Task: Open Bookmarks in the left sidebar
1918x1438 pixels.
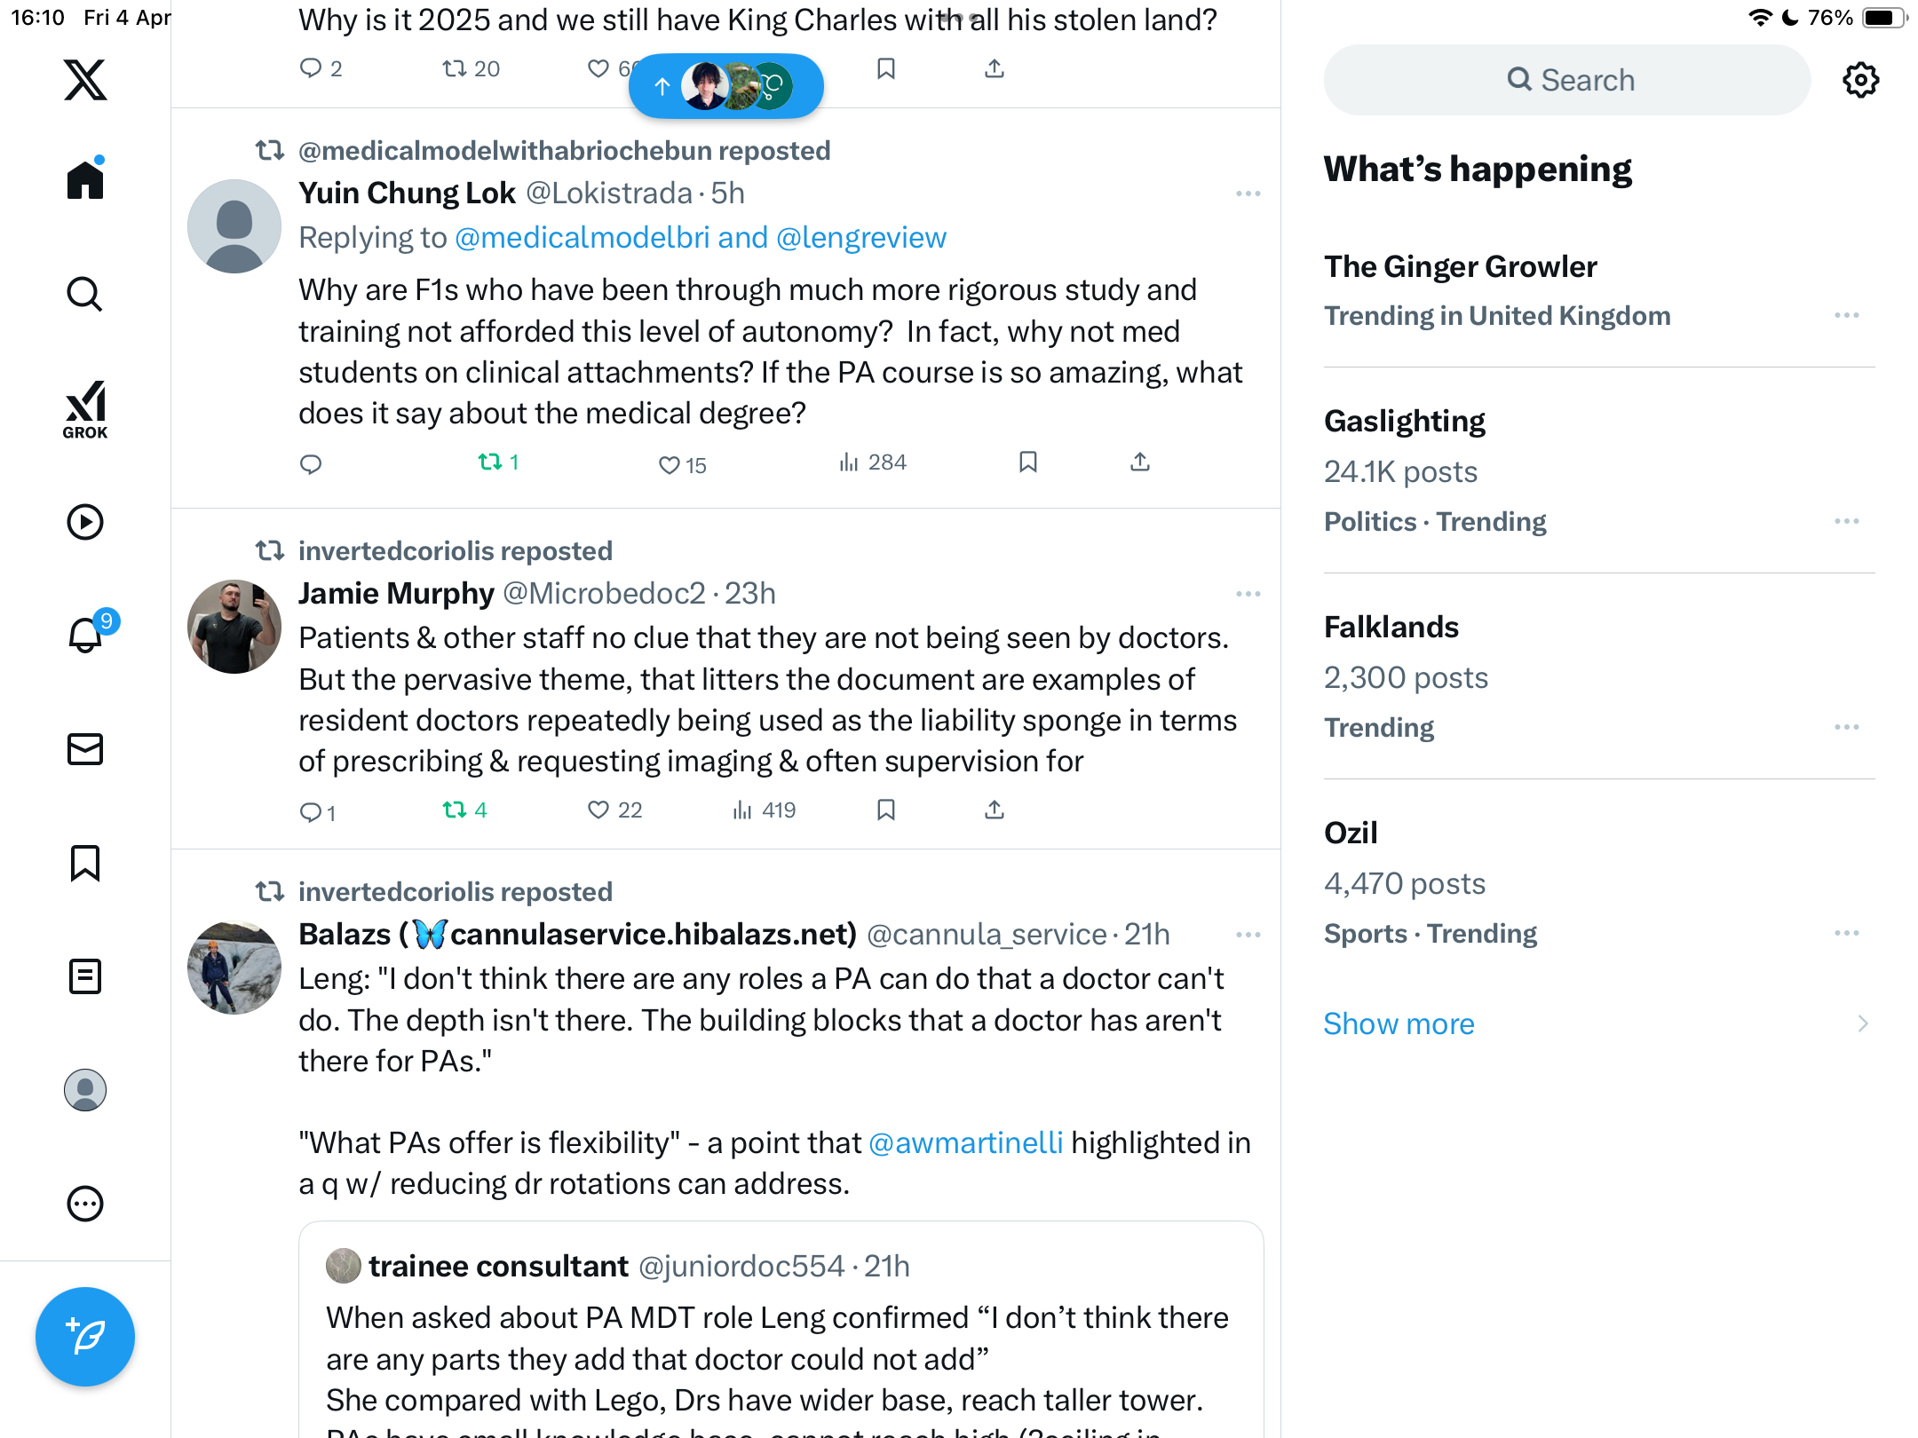Action: [85, 863]
